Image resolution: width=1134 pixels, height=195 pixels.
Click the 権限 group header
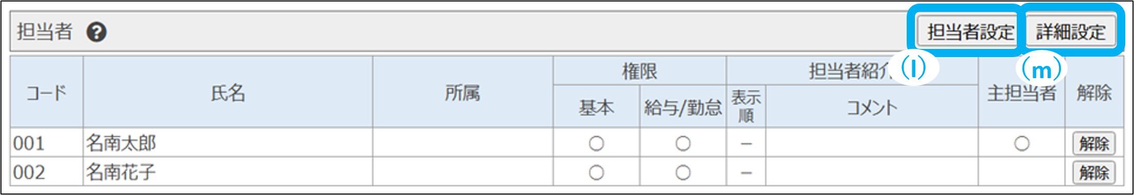coord(639,71)
